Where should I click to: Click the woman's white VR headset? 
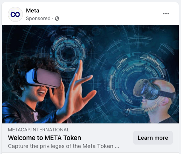pos(44,78)
